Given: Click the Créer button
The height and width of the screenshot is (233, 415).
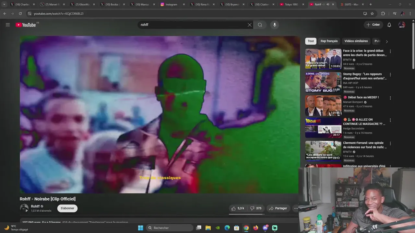Looking at the screenshot, I should point(373,25).
